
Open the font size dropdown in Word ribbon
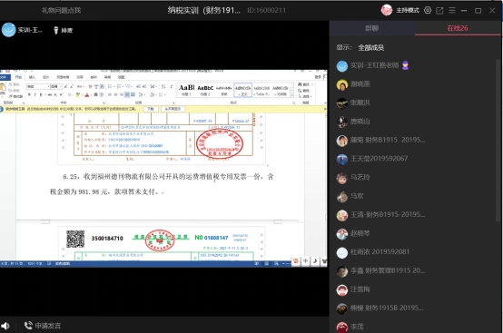point(60,86)
